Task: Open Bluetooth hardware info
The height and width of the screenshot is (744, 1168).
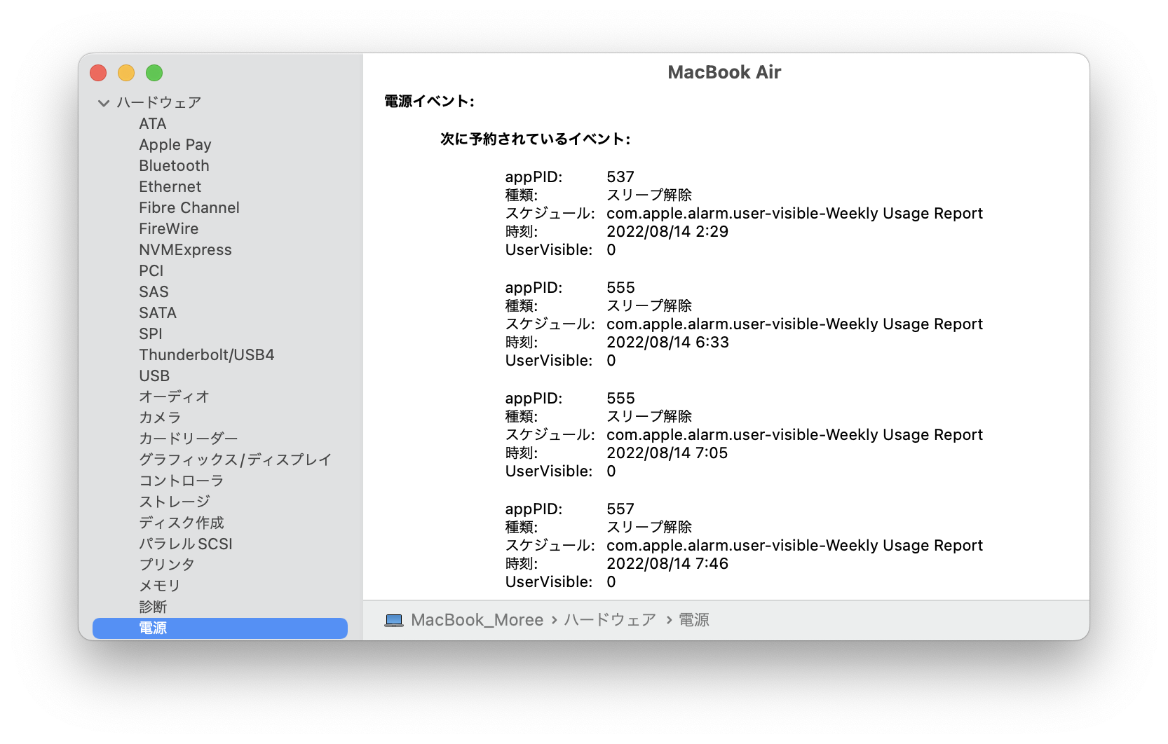Action: tap(174, 166)
